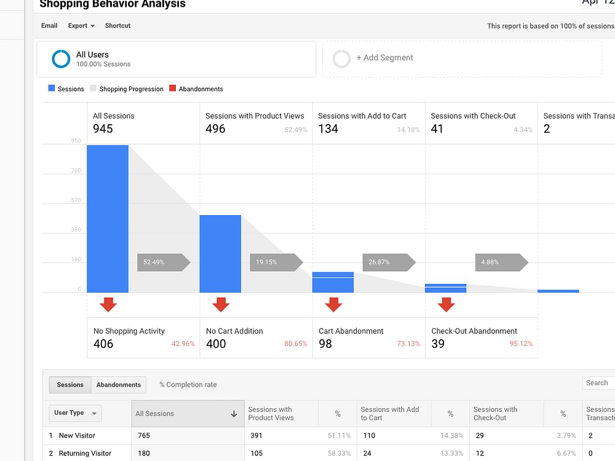
Task: Click New Visitor sessions value 765
Action: point(144,436)
